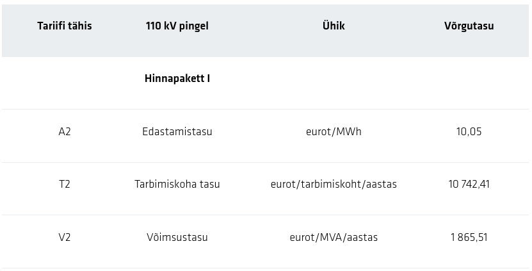Click the 10 742,41 price value
The width and height of the screenshot is (532, 271).
(469, 185)
